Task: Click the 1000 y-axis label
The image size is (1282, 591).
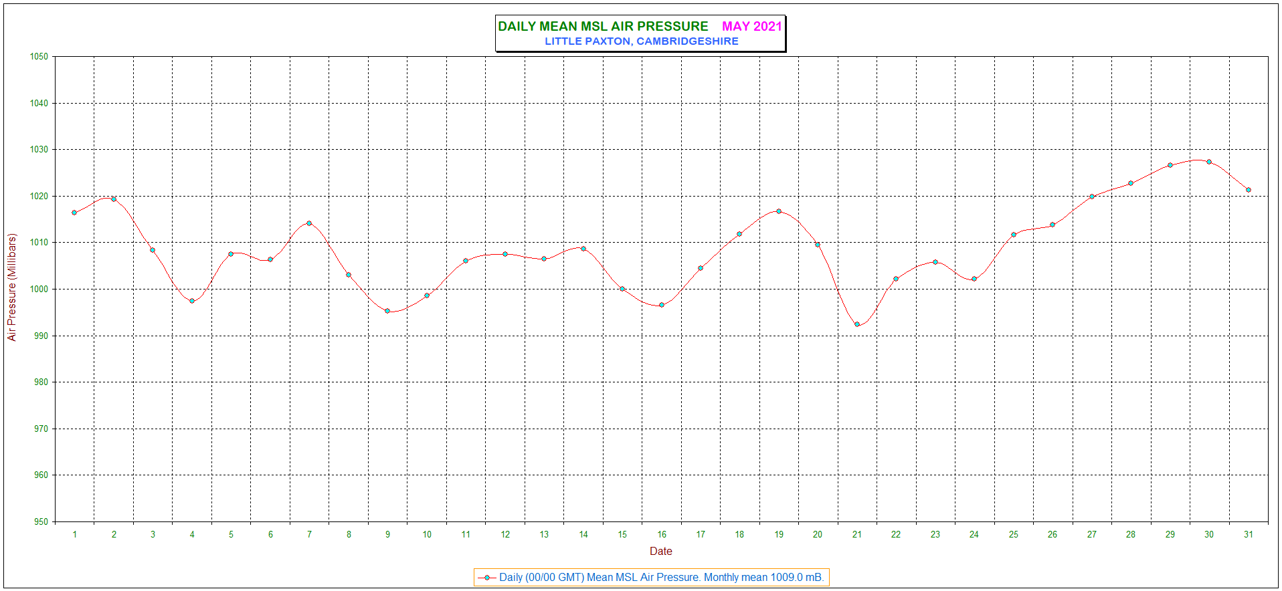Action: click(x=39, y=289)
